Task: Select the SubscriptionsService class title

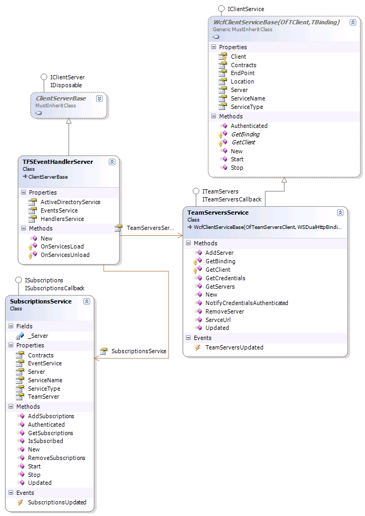Action: 41,301
